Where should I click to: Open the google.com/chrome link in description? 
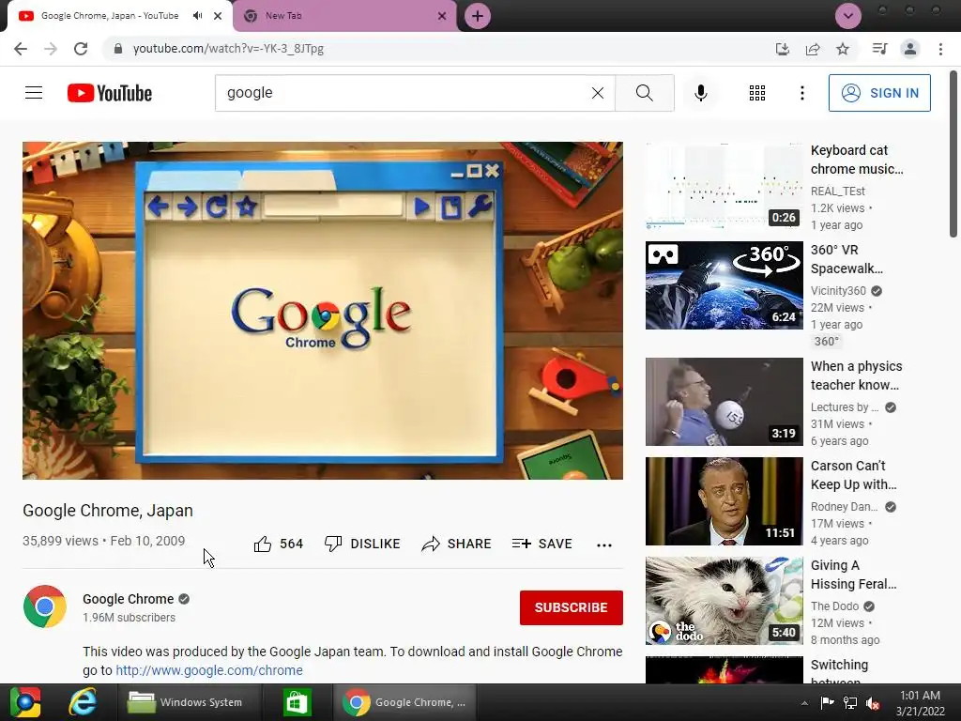pos(209,670)
